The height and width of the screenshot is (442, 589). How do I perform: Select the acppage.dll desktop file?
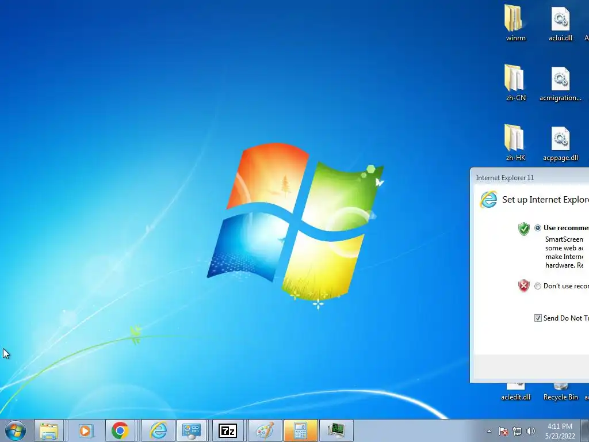pos(560,143)
